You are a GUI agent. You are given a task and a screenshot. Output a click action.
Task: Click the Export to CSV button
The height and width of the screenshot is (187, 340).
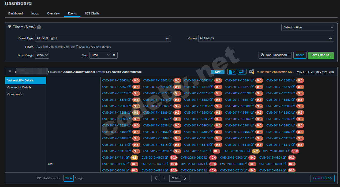click(x=322, y=178)
